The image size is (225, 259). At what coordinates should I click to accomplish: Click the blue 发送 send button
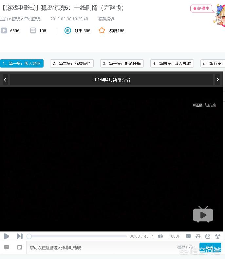coord(210,248)
